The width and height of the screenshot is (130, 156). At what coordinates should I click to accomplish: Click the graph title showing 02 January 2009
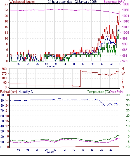click(x=72, y=2)
